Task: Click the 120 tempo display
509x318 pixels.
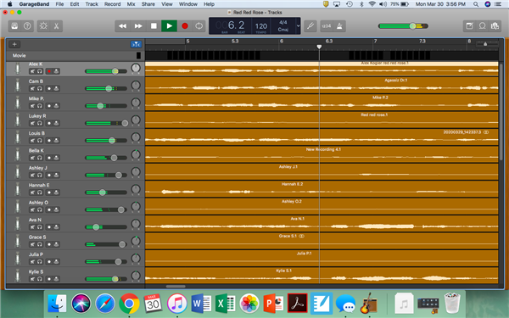Action: [x=261, y=26]
